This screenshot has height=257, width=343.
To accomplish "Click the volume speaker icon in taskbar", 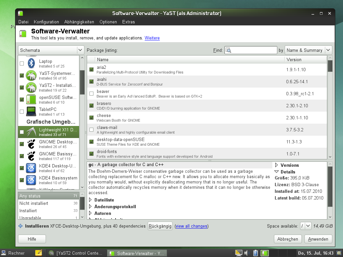I will (x=247, y=253).
